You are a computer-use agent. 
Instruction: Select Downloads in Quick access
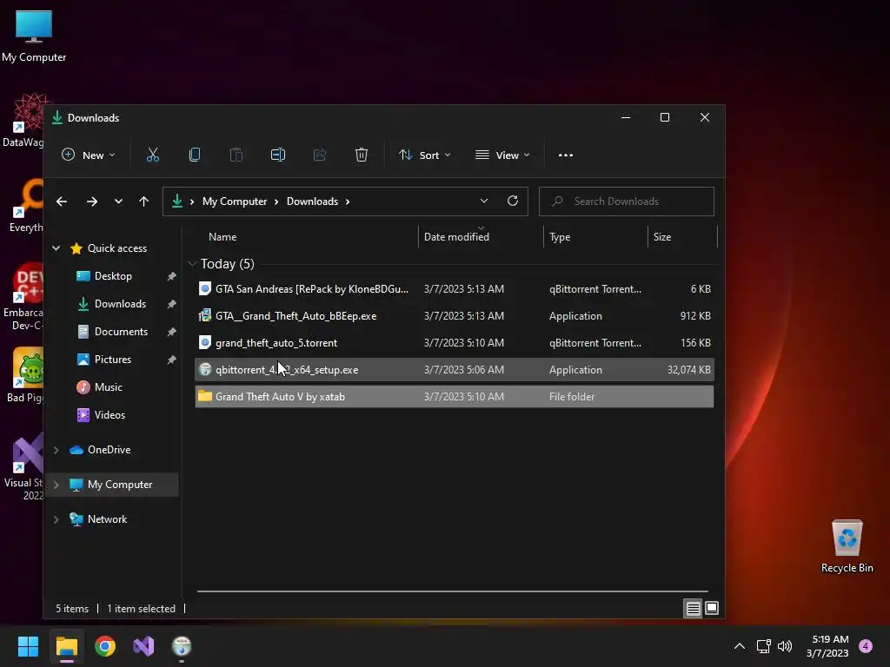[x=120, y=304]
